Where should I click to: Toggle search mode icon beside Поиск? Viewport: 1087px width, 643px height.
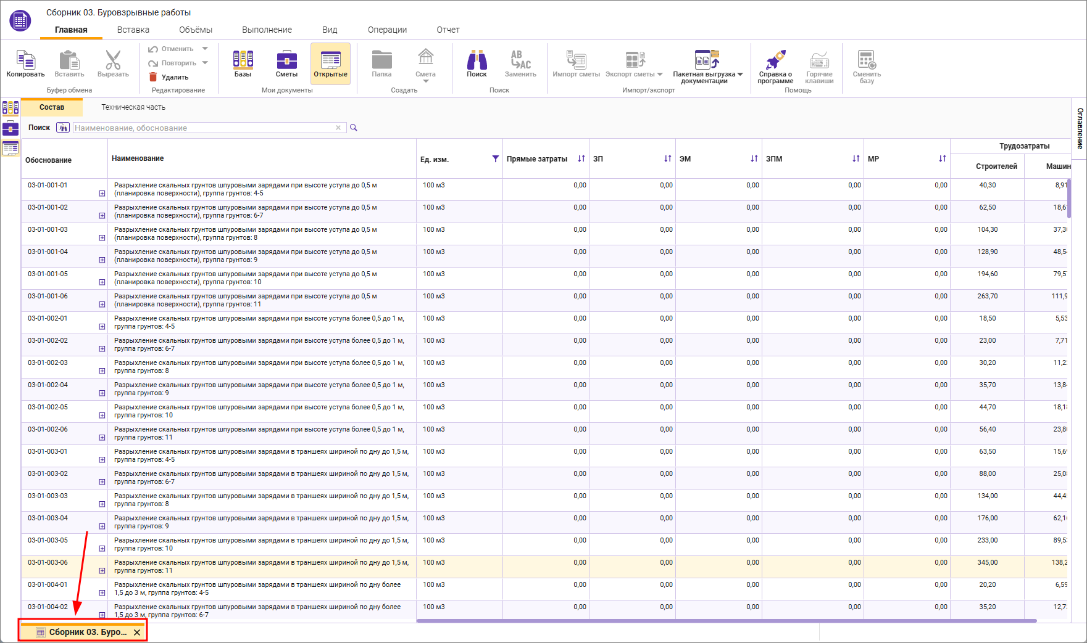[62, 128]
